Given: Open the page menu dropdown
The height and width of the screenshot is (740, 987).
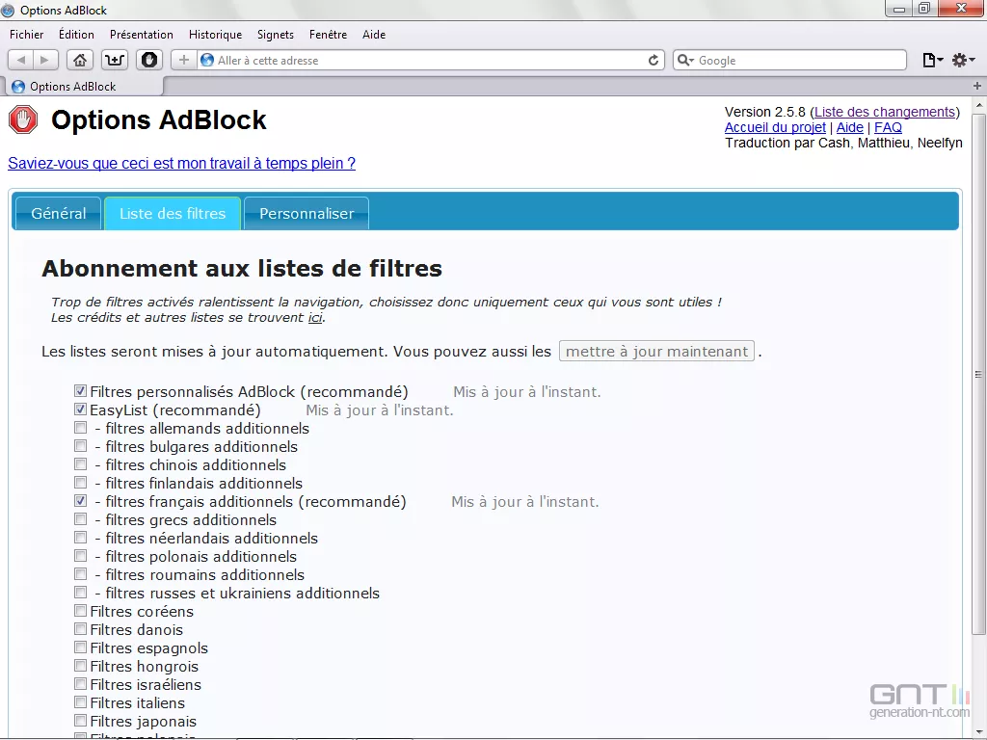Looking at the screenshot, I should 932,60.
